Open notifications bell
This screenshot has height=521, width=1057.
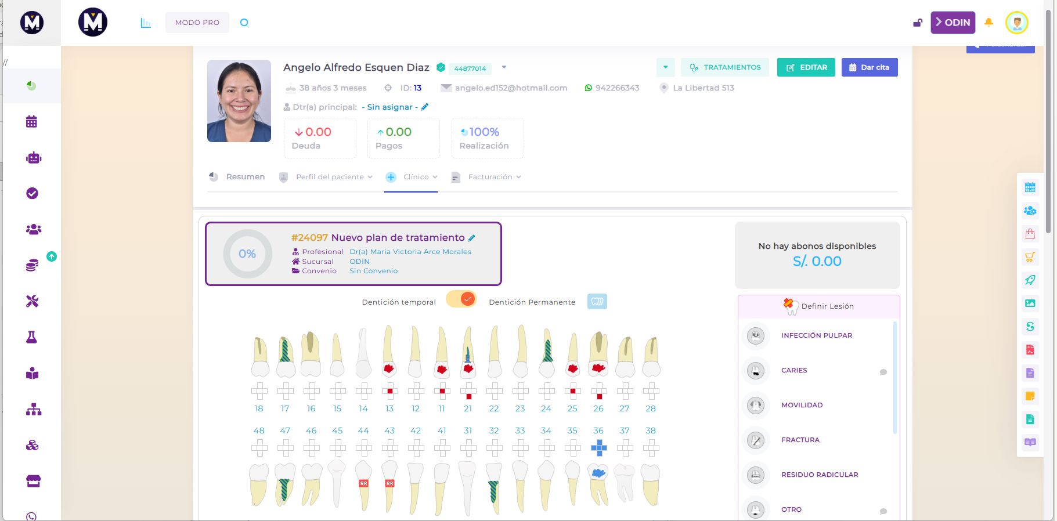click(x=989, y=23)
